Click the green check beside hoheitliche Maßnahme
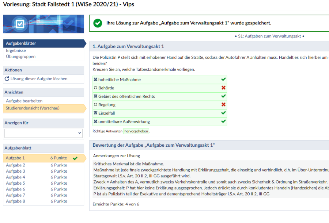Viewport: 329px width, 223px height. pyautogui.click(x=224, y=79)
